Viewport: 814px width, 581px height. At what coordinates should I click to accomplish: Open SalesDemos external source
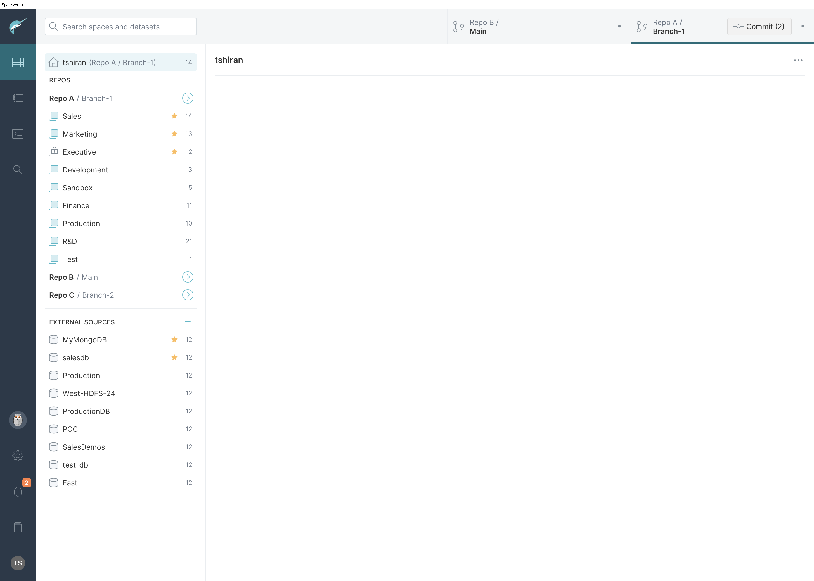(120, 447)
